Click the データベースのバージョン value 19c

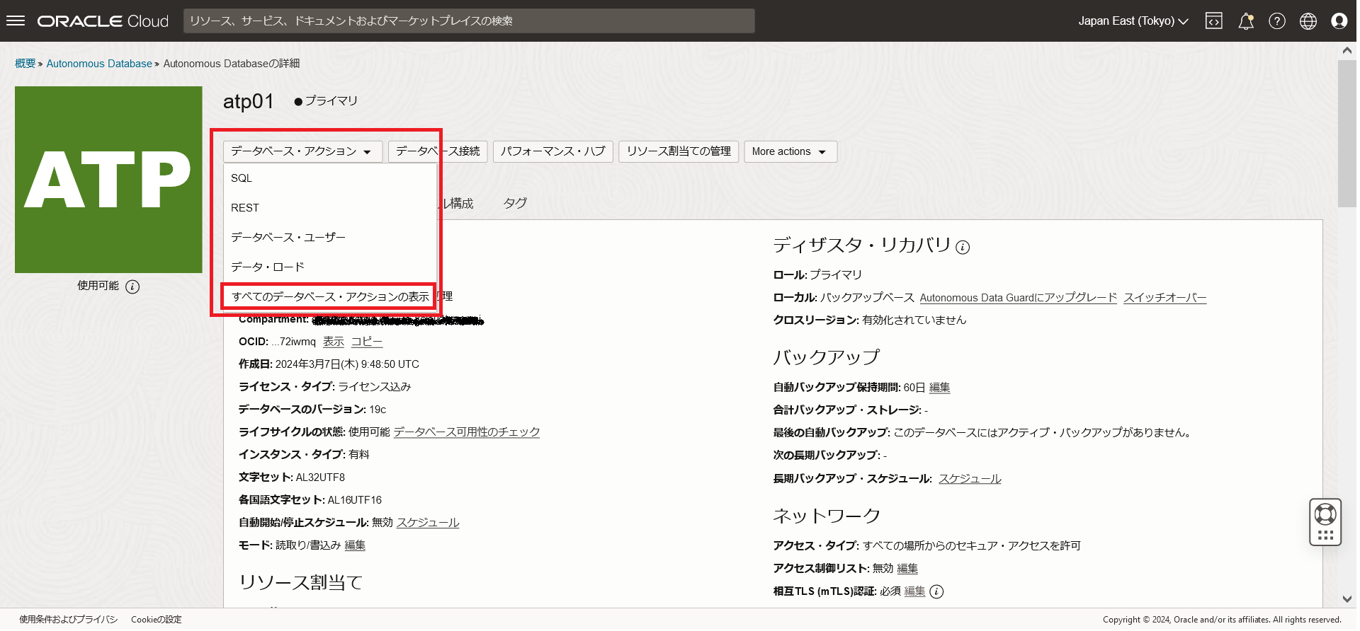[x=379, y=410]
